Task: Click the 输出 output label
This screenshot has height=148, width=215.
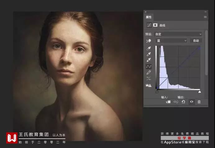Action: click(x=181, y=97)
